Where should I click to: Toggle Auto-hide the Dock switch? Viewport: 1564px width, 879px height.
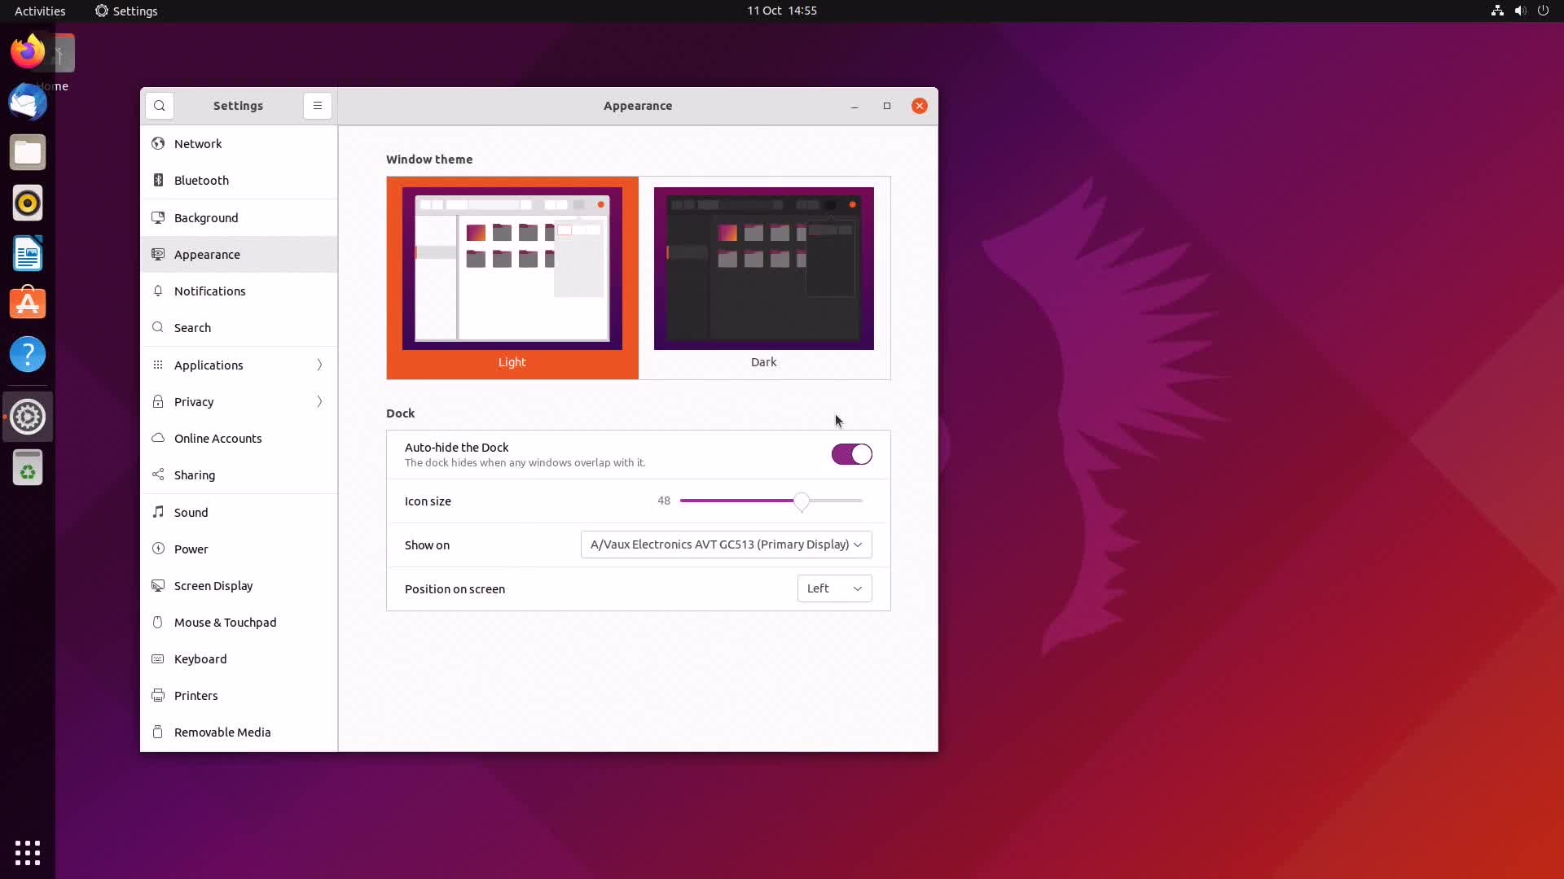851,454
